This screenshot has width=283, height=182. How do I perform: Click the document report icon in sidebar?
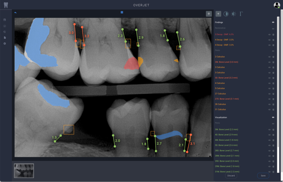4,37
